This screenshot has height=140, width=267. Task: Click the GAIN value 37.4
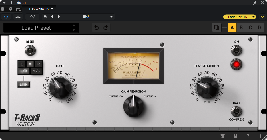tap(60, 102)
